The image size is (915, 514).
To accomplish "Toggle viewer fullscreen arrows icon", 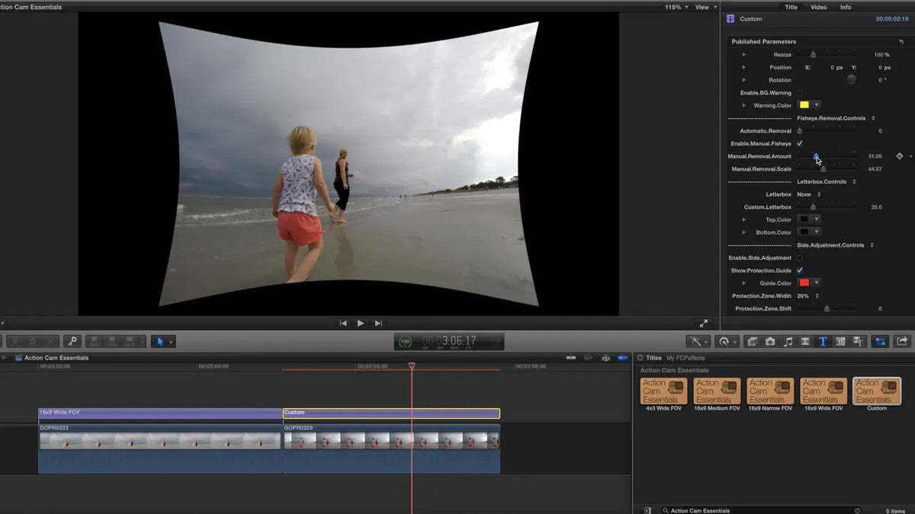I will pyautogui.click(x=704, y=324).
